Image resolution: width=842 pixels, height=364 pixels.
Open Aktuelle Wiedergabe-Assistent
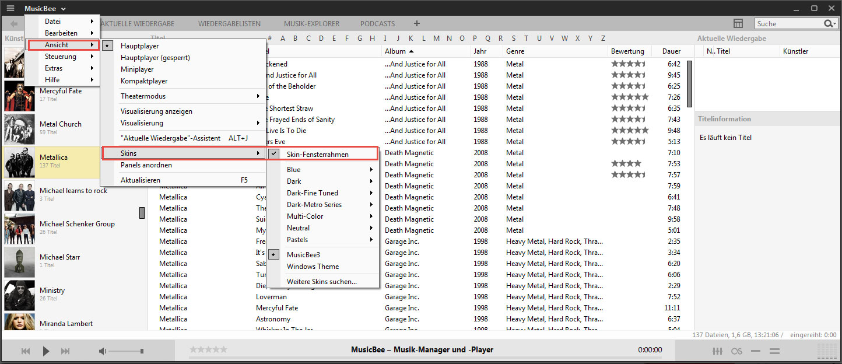pyautogui.click(x=183, y=138)
